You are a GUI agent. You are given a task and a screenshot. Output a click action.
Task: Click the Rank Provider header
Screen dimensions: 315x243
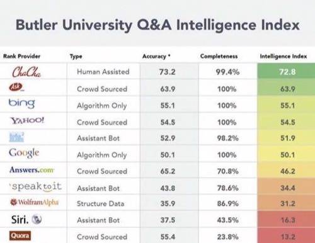click(x=21, y=56)
